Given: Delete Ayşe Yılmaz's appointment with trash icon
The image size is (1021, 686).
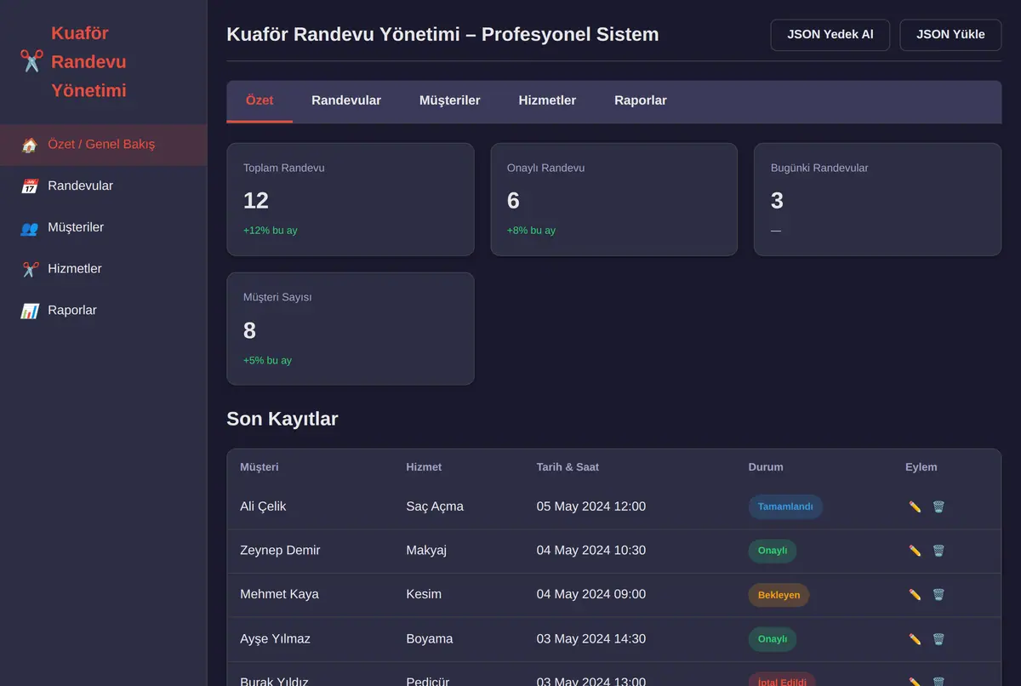Looking at the screenshot, I should pos(938,639).
